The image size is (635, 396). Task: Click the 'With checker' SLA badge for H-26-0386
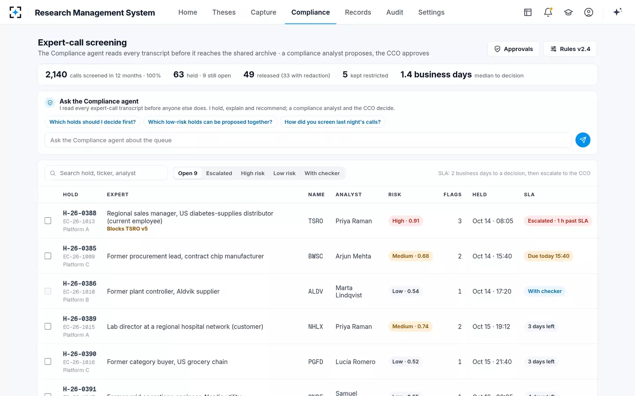[545, 291]
